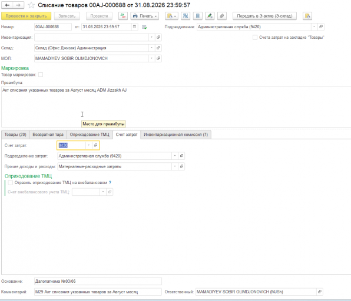Add document to favorites with star icon
Image resolution: width=351 pixels, height=301 pixels.
pos(31,5)
